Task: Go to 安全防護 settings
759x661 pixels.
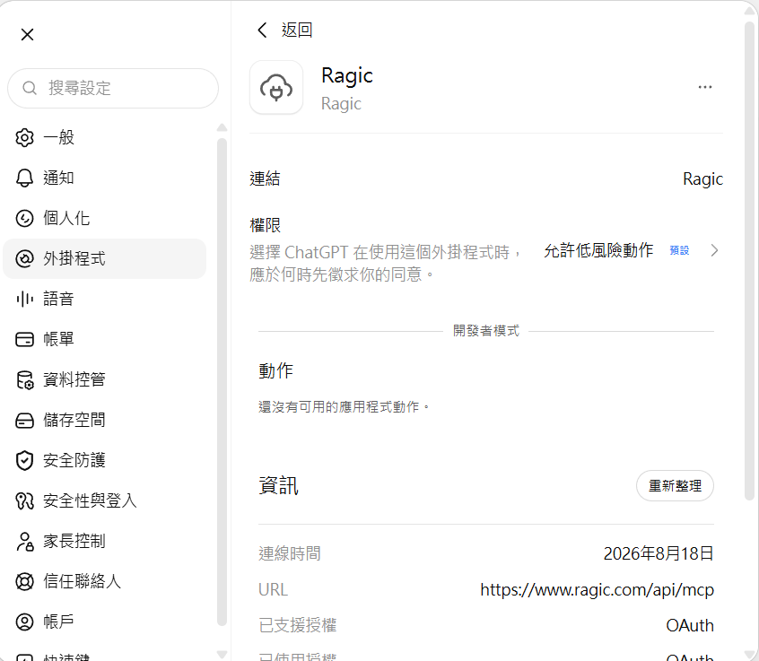Action: point(105,460)
